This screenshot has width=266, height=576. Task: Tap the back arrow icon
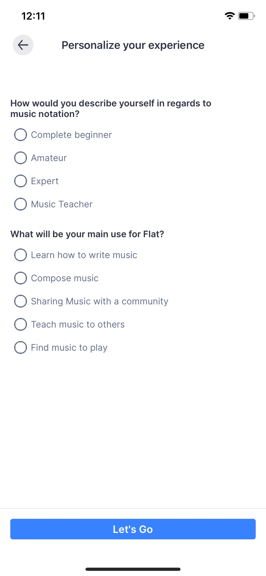tap(23, 45)
